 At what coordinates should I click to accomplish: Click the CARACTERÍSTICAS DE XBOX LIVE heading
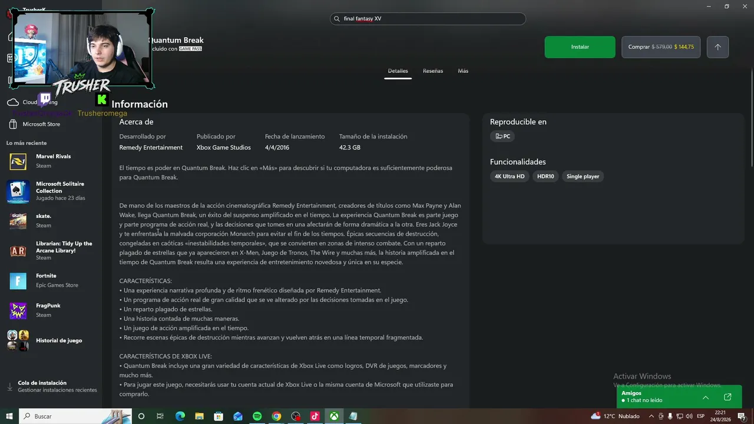166,356
